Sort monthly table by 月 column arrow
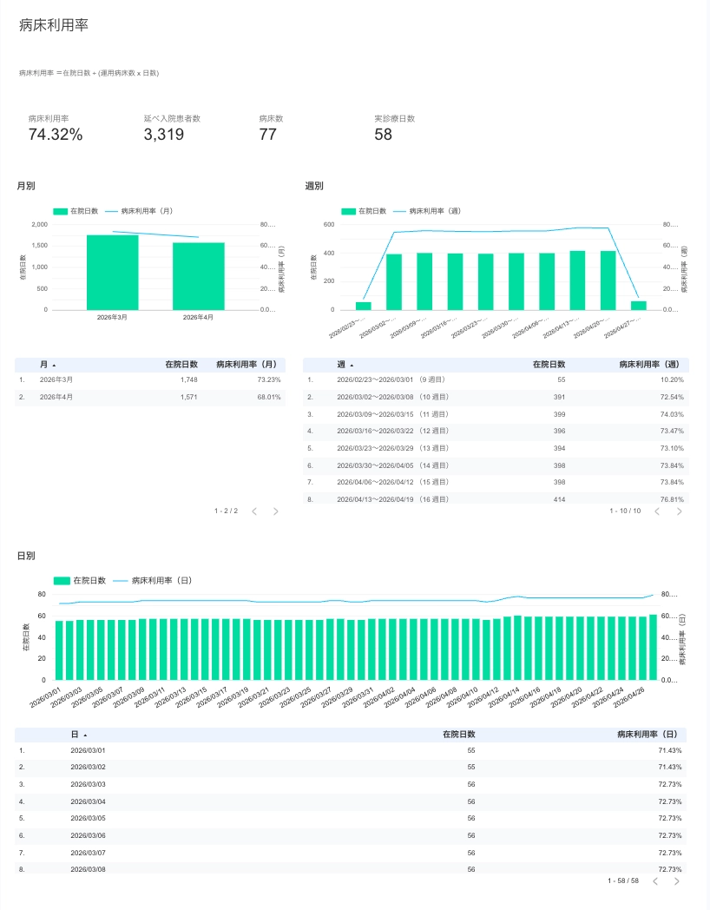This screenshot has height=910, width=710. coord(54,365)
